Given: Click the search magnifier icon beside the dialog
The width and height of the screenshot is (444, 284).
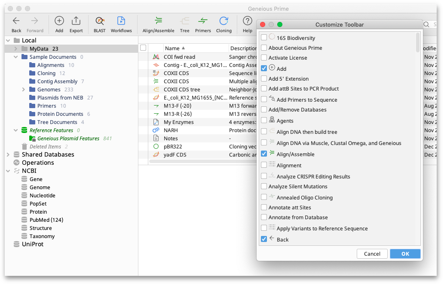Looking at the screenshot, I should [x=426, y=24].
